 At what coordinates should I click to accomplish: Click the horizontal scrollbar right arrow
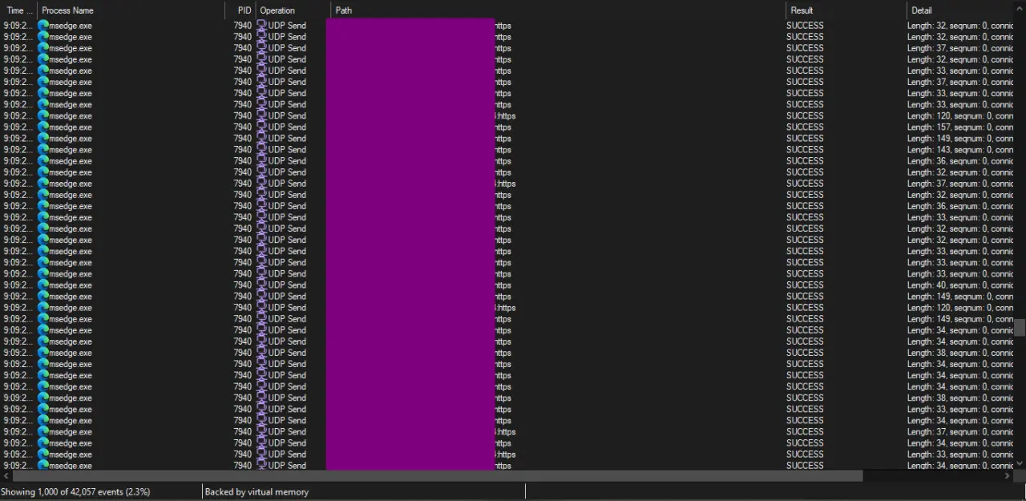(x=1008, y=475)
